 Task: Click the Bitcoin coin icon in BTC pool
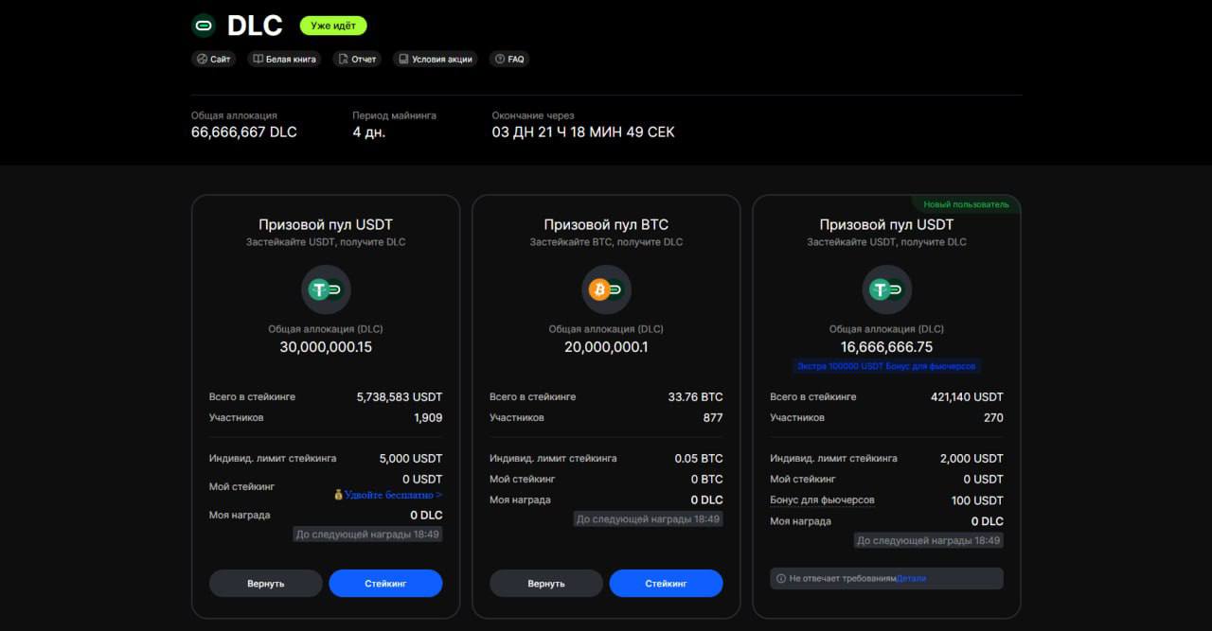click(x=599, y=289)
